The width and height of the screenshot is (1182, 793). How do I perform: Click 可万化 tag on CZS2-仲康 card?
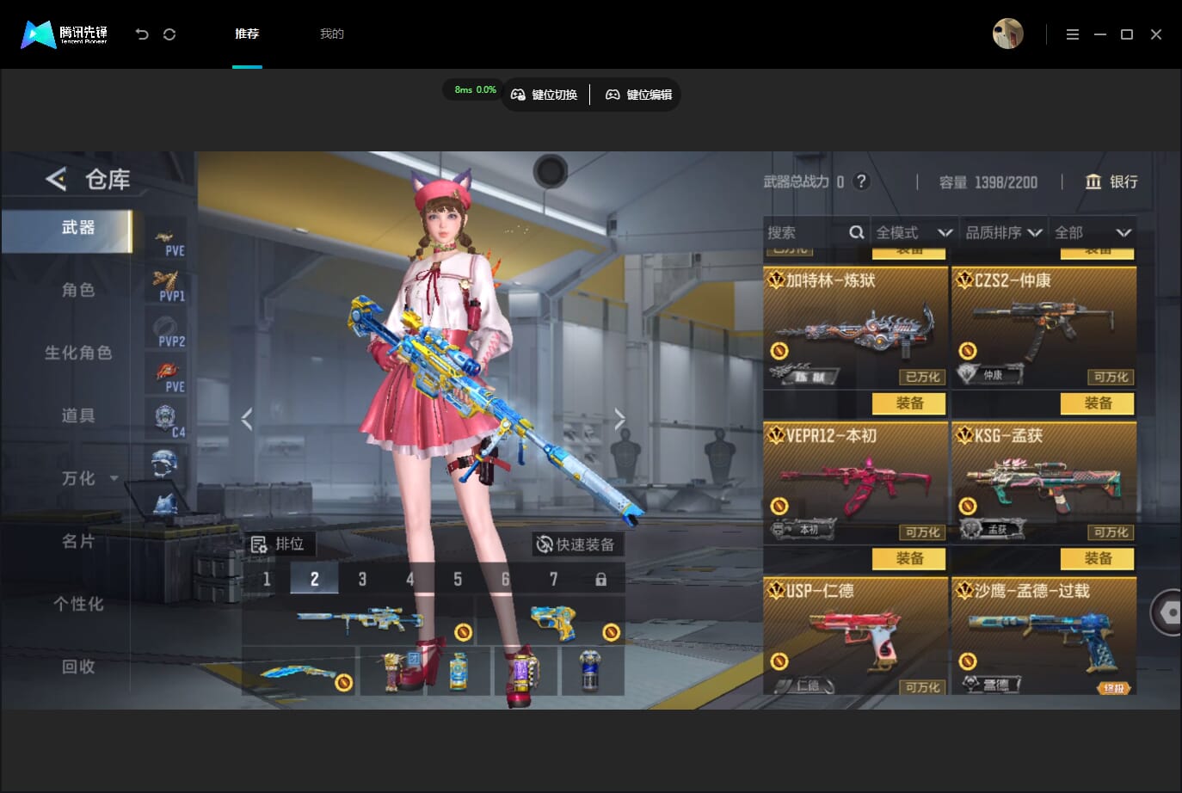tap(1111, 377)
